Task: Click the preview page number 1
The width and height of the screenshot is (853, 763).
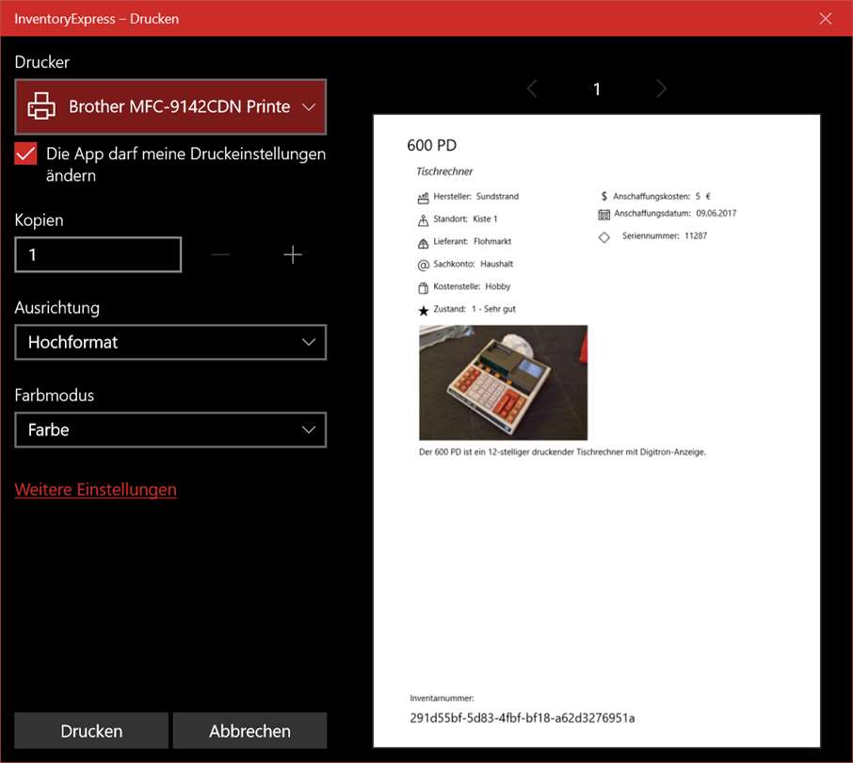Action: (x=597, y=89)
